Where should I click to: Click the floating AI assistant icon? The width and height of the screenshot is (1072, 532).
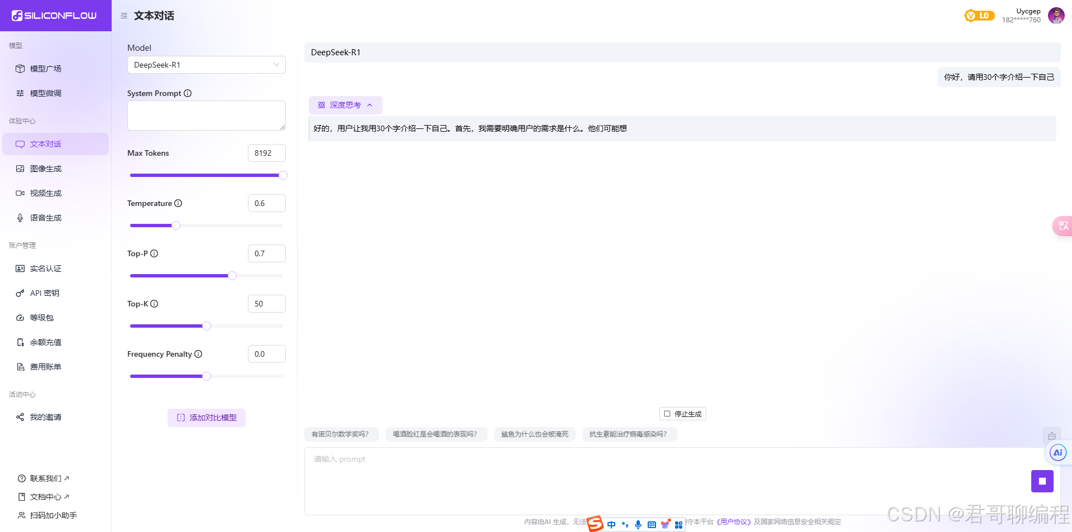click(1057, 453)
